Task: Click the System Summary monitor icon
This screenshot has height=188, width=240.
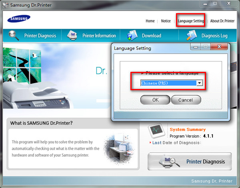Action: pyautogui.click(x=156, y=131)
